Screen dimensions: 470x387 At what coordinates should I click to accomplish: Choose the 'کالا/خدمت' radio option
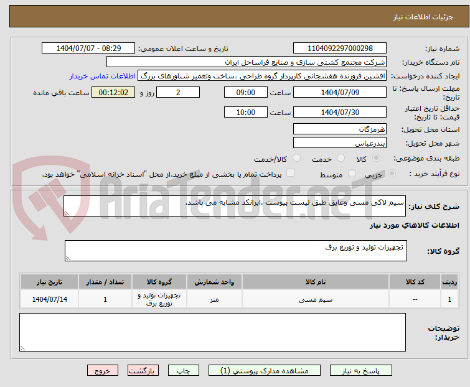[296, 159]
